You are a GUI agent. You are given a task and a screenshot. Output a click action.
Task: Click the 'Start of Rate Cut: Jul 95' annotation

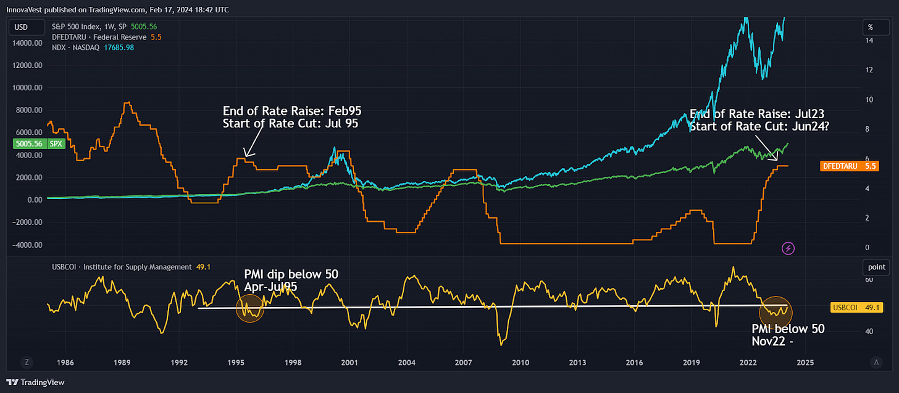tap(291, 123)
